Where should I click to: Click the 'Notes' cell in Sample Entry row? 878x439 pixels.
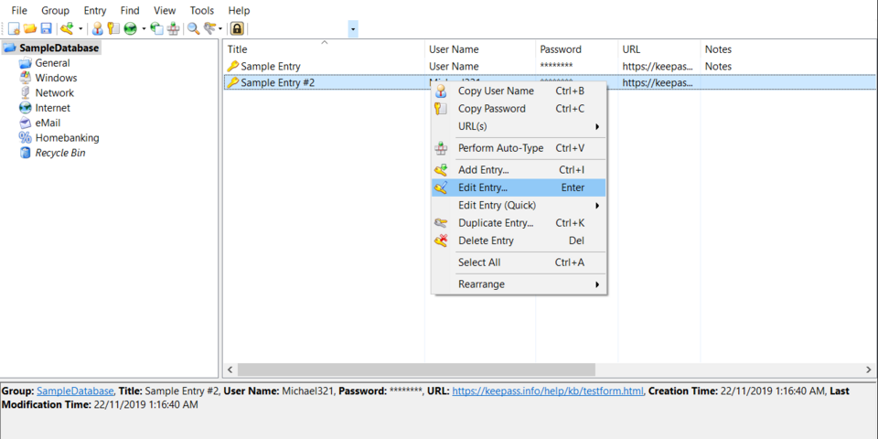pos(719,66)
